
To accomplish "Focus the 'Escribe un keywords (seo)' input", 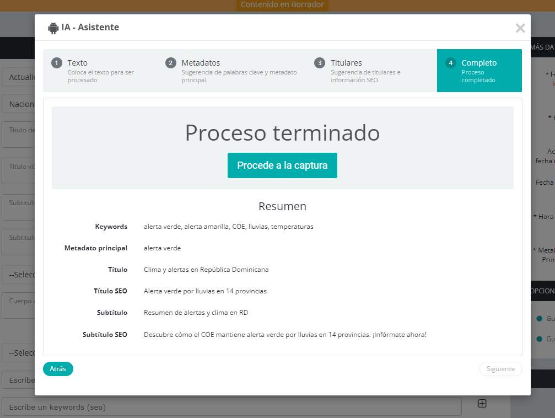I will click(x=231, y=407).
